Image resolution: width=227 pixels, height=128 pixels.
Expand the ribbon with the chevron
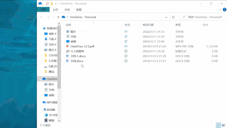220,10
